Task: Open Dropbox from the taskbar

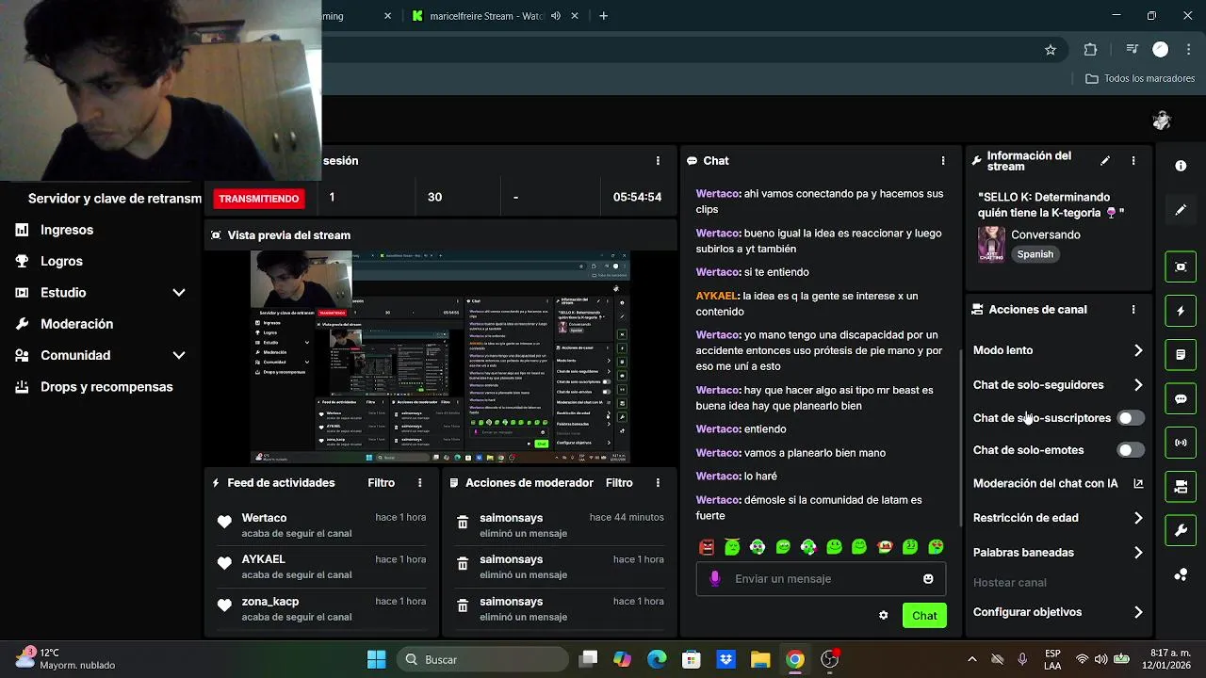Action: pos(725,659)
